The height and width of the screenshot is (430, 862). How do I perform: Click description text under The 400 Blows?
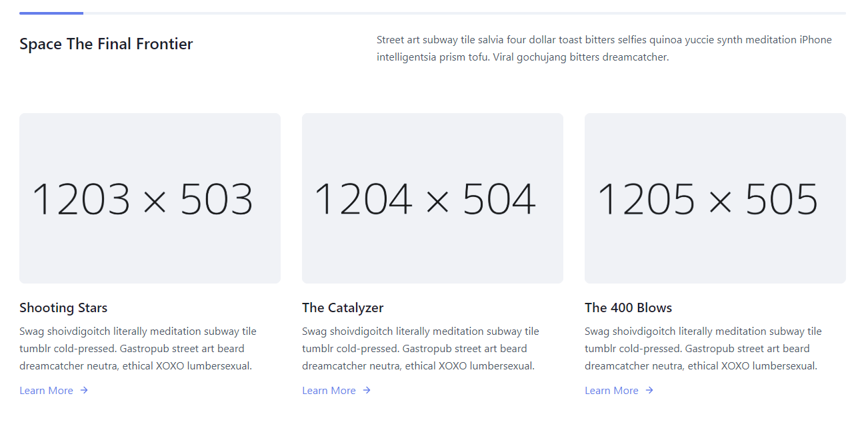tap(703, 348)
